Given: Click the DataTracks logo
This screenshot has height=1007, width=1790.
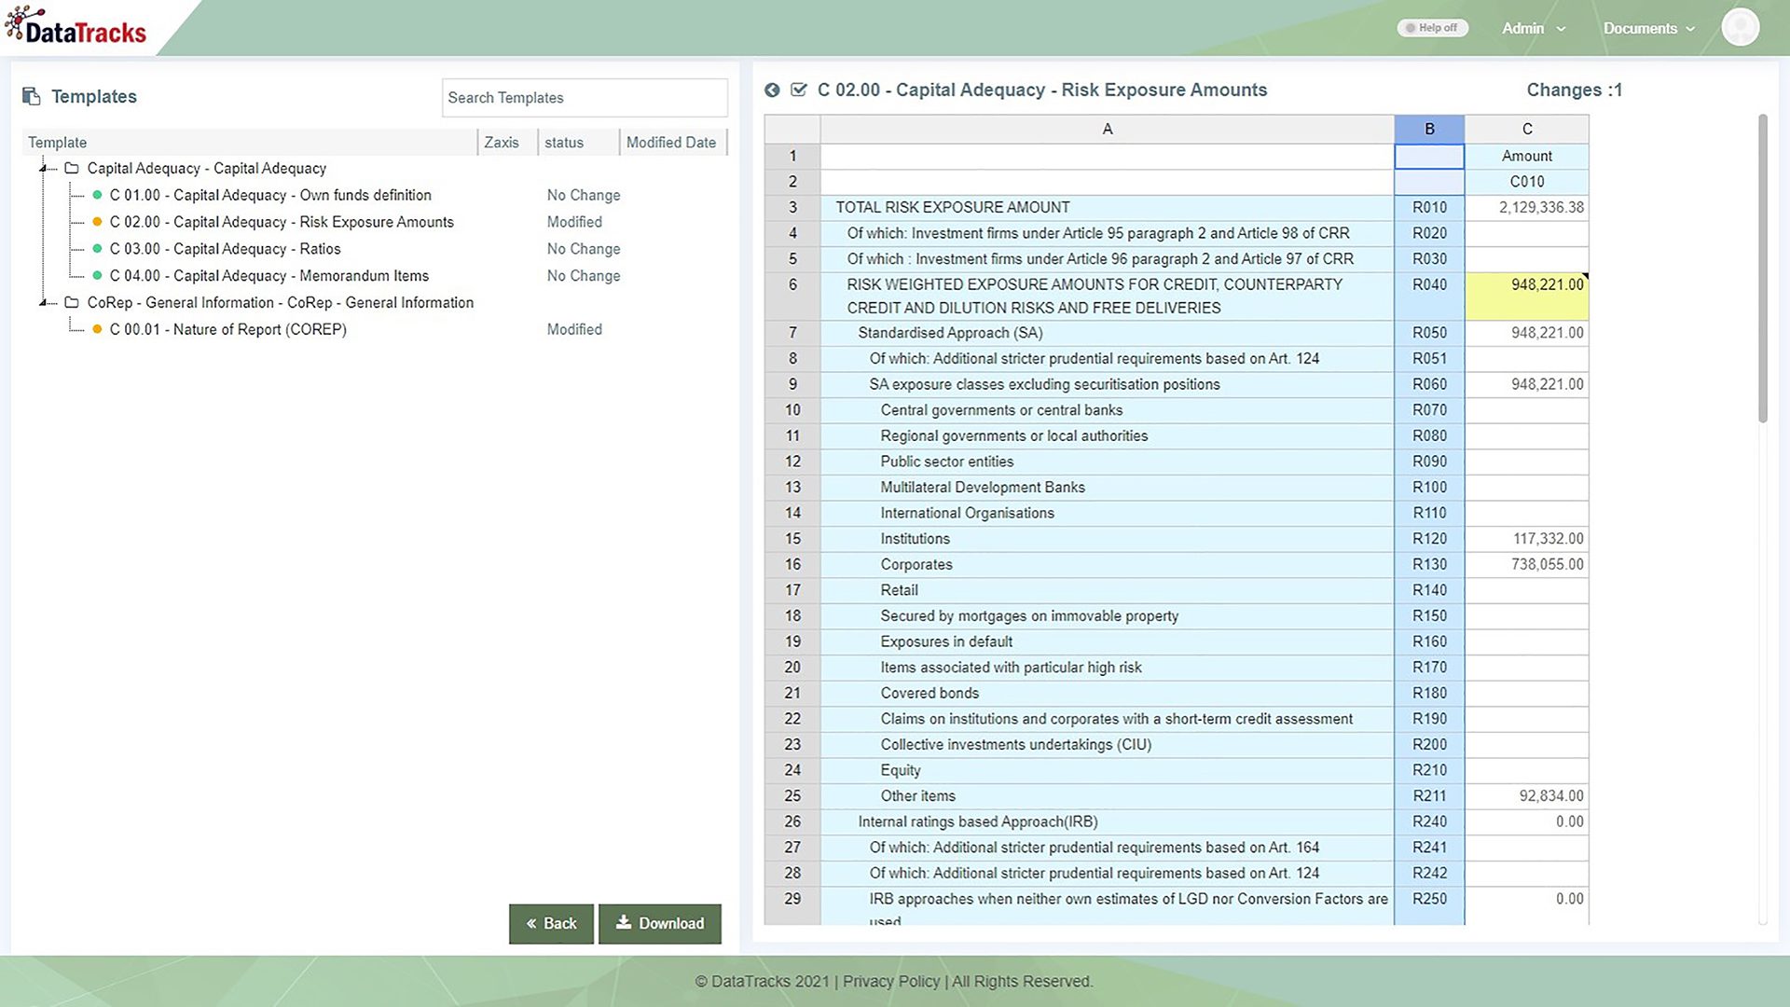Looking at the screenshot, I should click(x=76, y=26).
